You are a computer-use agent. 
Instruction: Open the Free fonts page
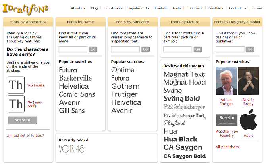tap(195, 8)
